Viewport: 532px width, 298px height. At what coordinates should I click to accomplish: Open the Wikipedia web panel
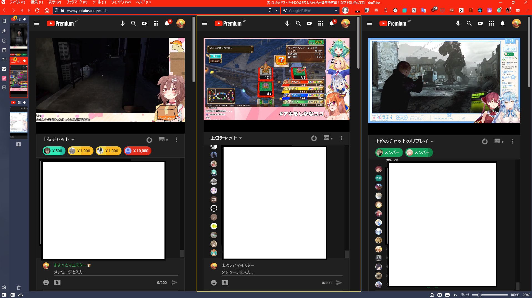(4, 69)
